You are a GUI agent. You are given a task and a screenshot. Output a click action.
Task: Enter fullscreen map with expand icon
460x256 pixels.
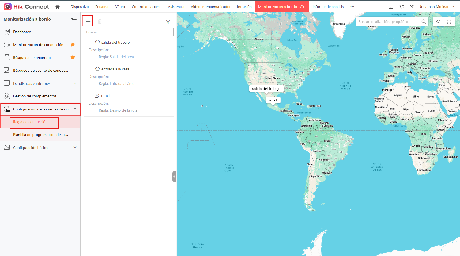(x=449, y=21)
